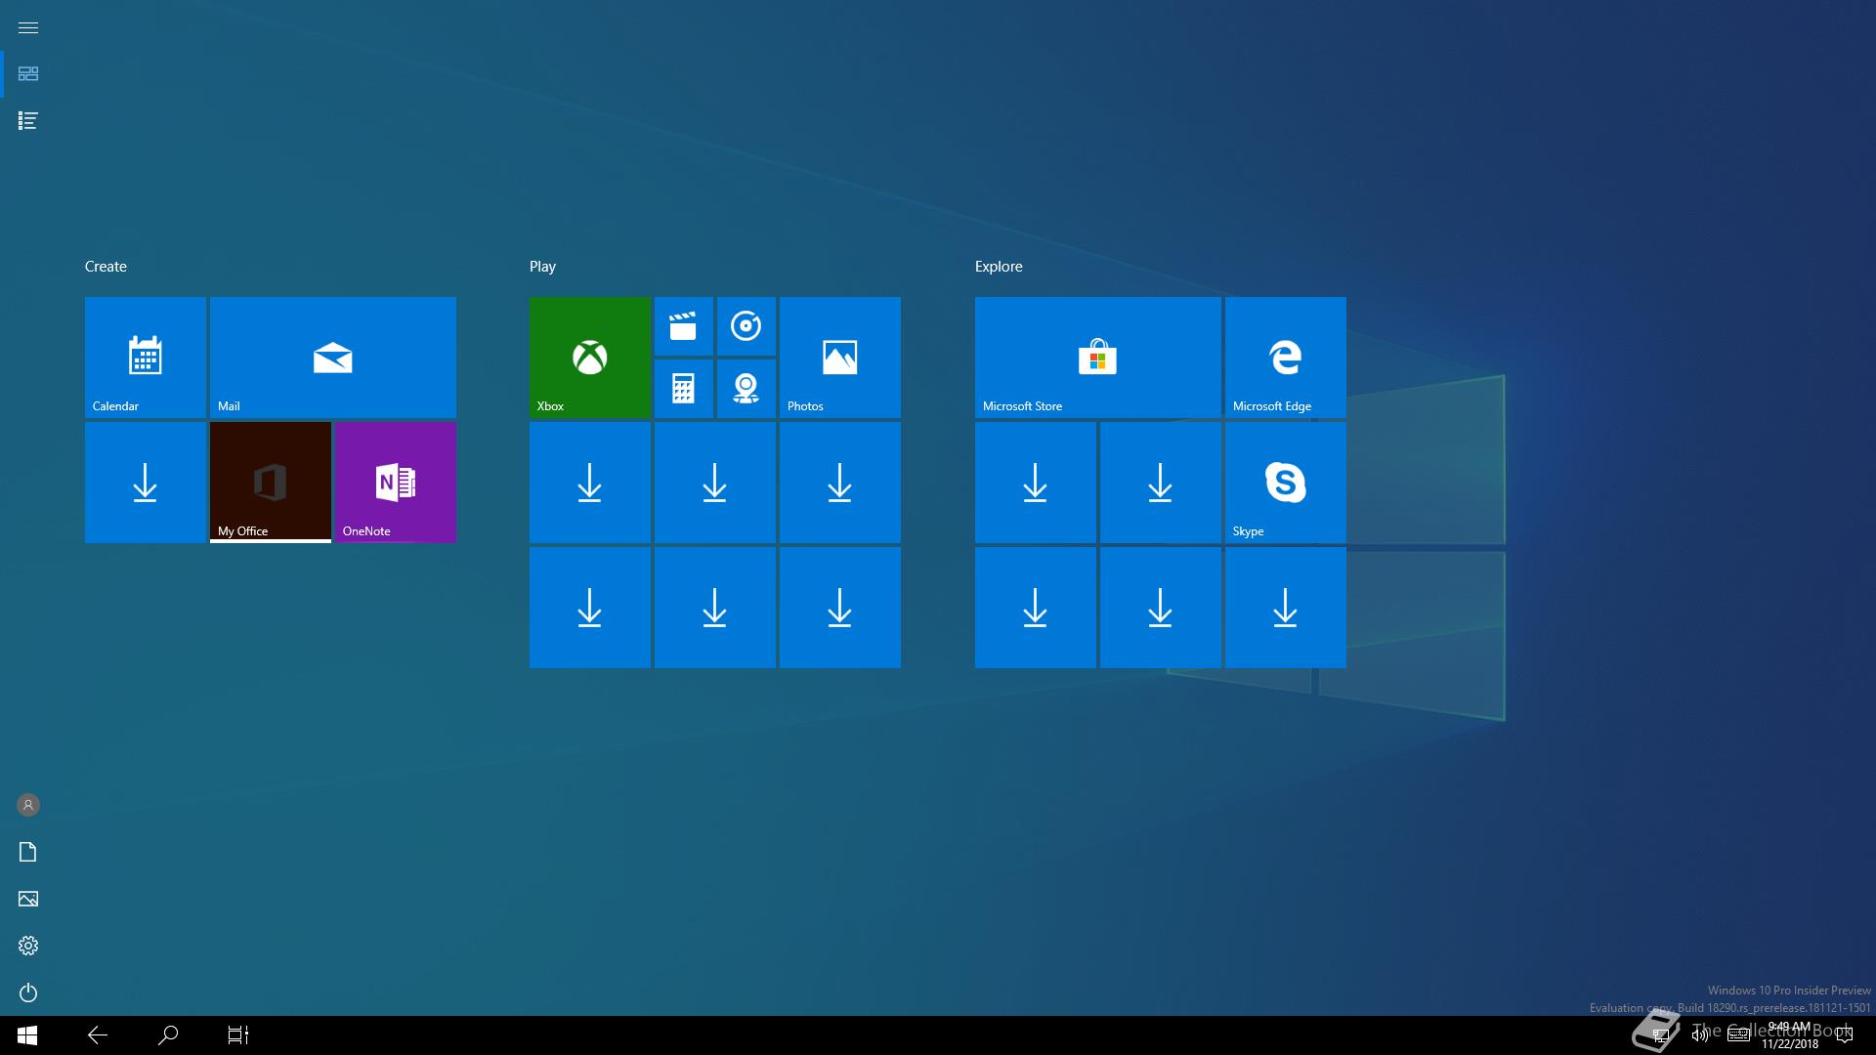Viewport: 1876px width, 1055px height.
Task: Open the user account menu
Action: click(28, 805)
